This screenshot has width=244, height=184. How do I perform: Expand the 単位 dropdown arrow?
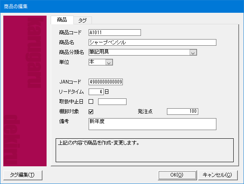(109, 62)
